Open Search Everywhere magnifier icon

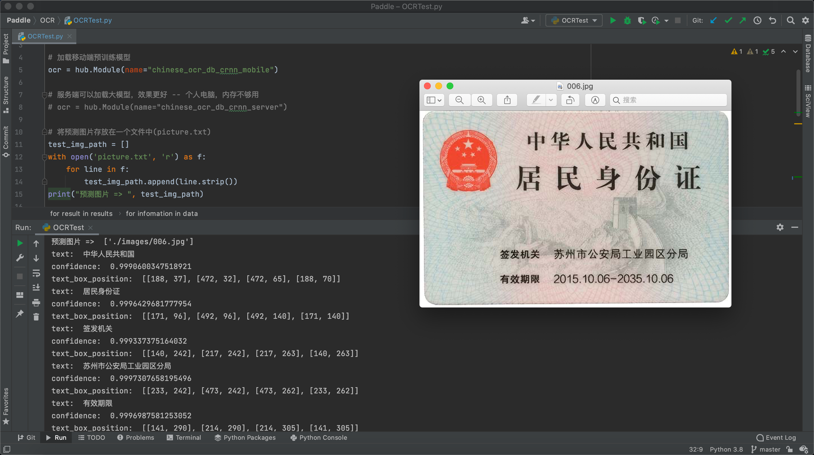coord(791,21)
